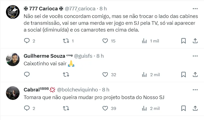
Task: Open more menu on Guilherme Souza's tweet
Action: (195, 56)
